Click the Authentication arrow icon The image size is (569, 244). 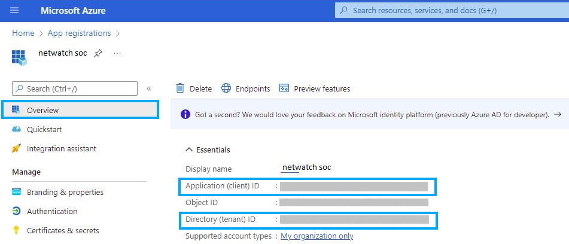(16, 211)
